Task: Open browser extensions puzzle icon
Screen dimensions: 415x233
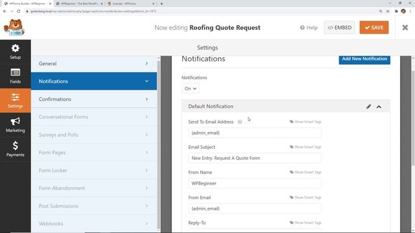Action: tap(396, 12)
